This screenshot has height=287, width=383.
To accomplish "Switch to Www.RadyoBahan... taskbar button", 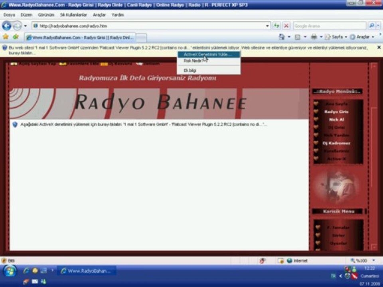I will tap(86, 271).
